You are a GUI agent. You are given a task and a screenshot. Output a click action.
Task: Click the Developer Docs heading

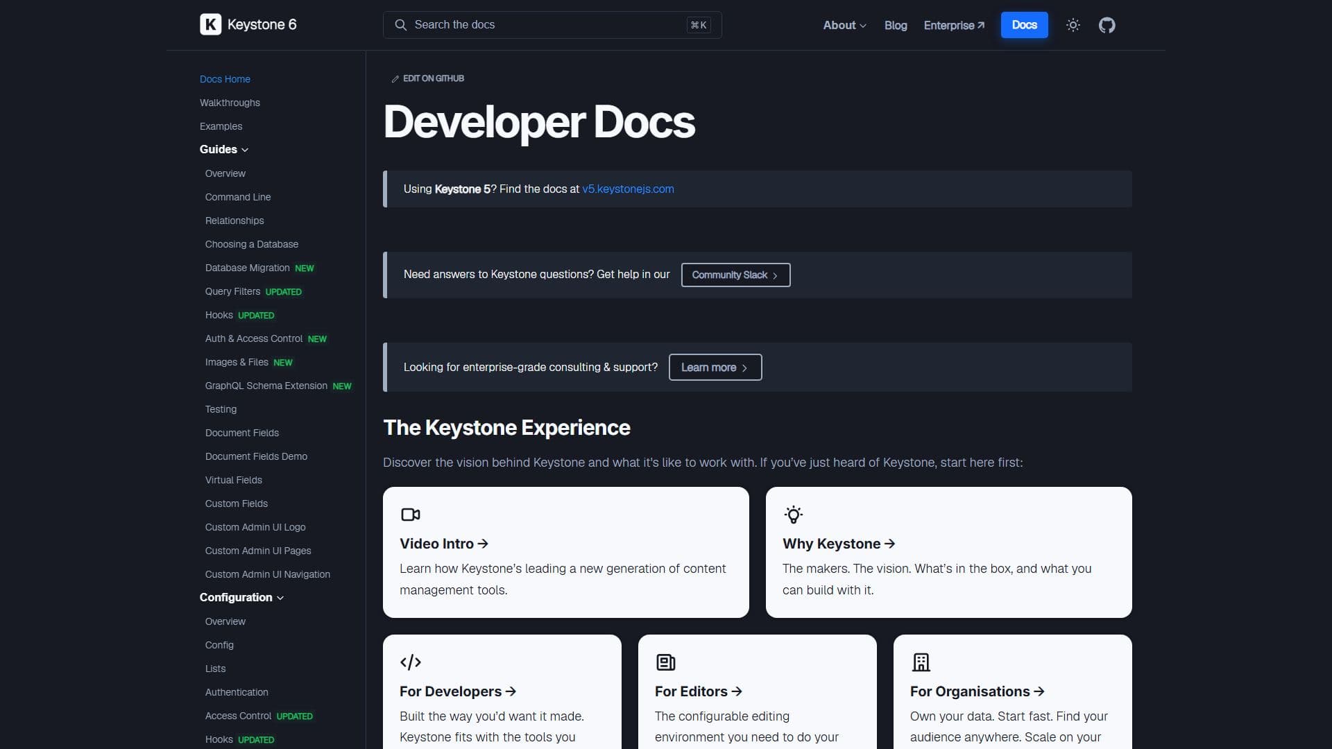539,122
